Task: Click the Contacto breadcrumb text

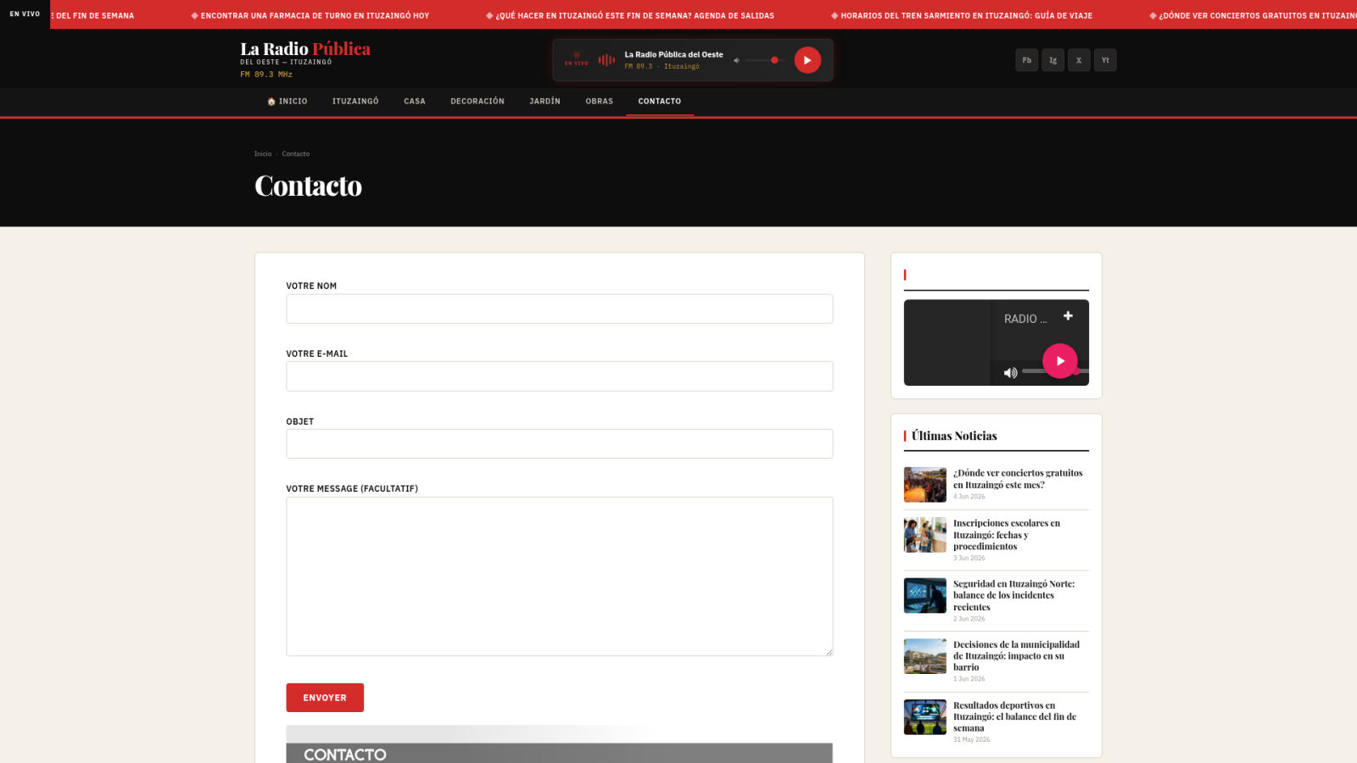Action: click(296, 154)
